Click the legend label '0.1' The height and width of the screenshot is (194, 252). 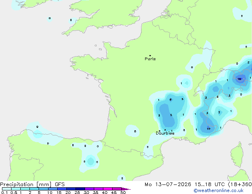[4, 192]
